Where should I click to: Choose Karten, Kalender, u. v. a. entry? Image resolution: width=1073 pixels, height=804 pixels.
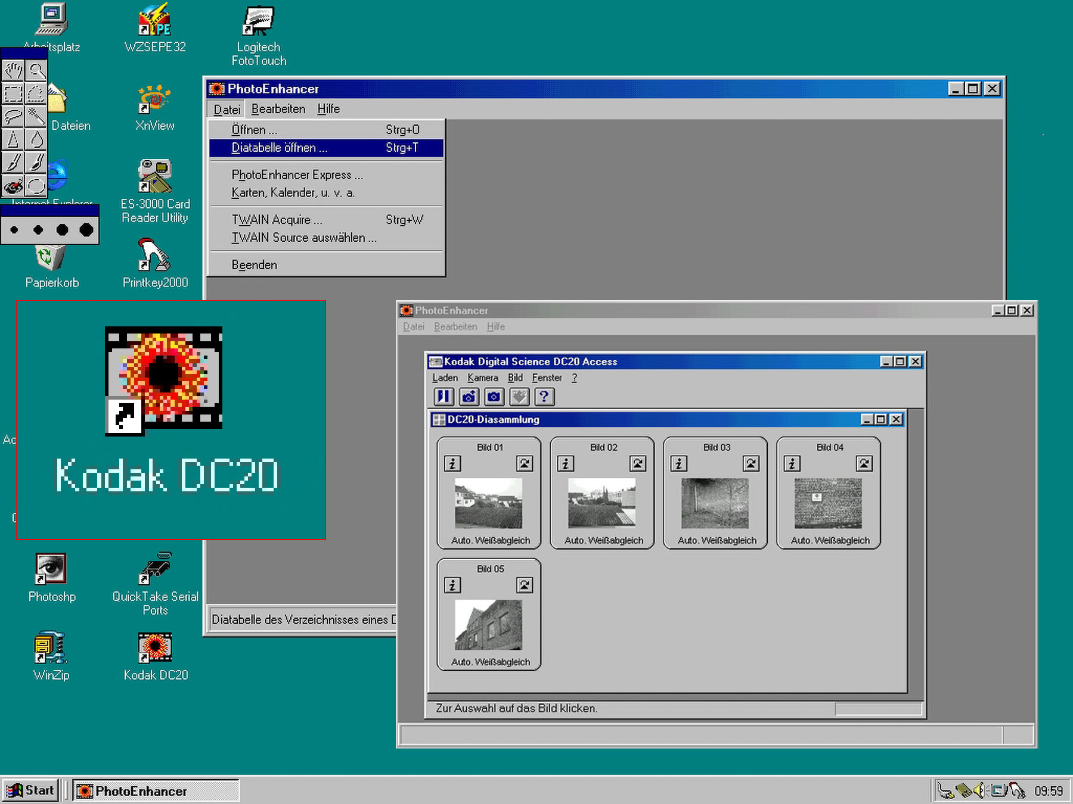tap(326, 193)
